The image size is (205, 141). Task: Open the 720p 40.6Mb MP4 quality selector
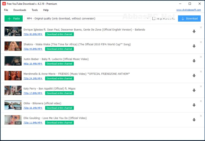coord(33,34)
